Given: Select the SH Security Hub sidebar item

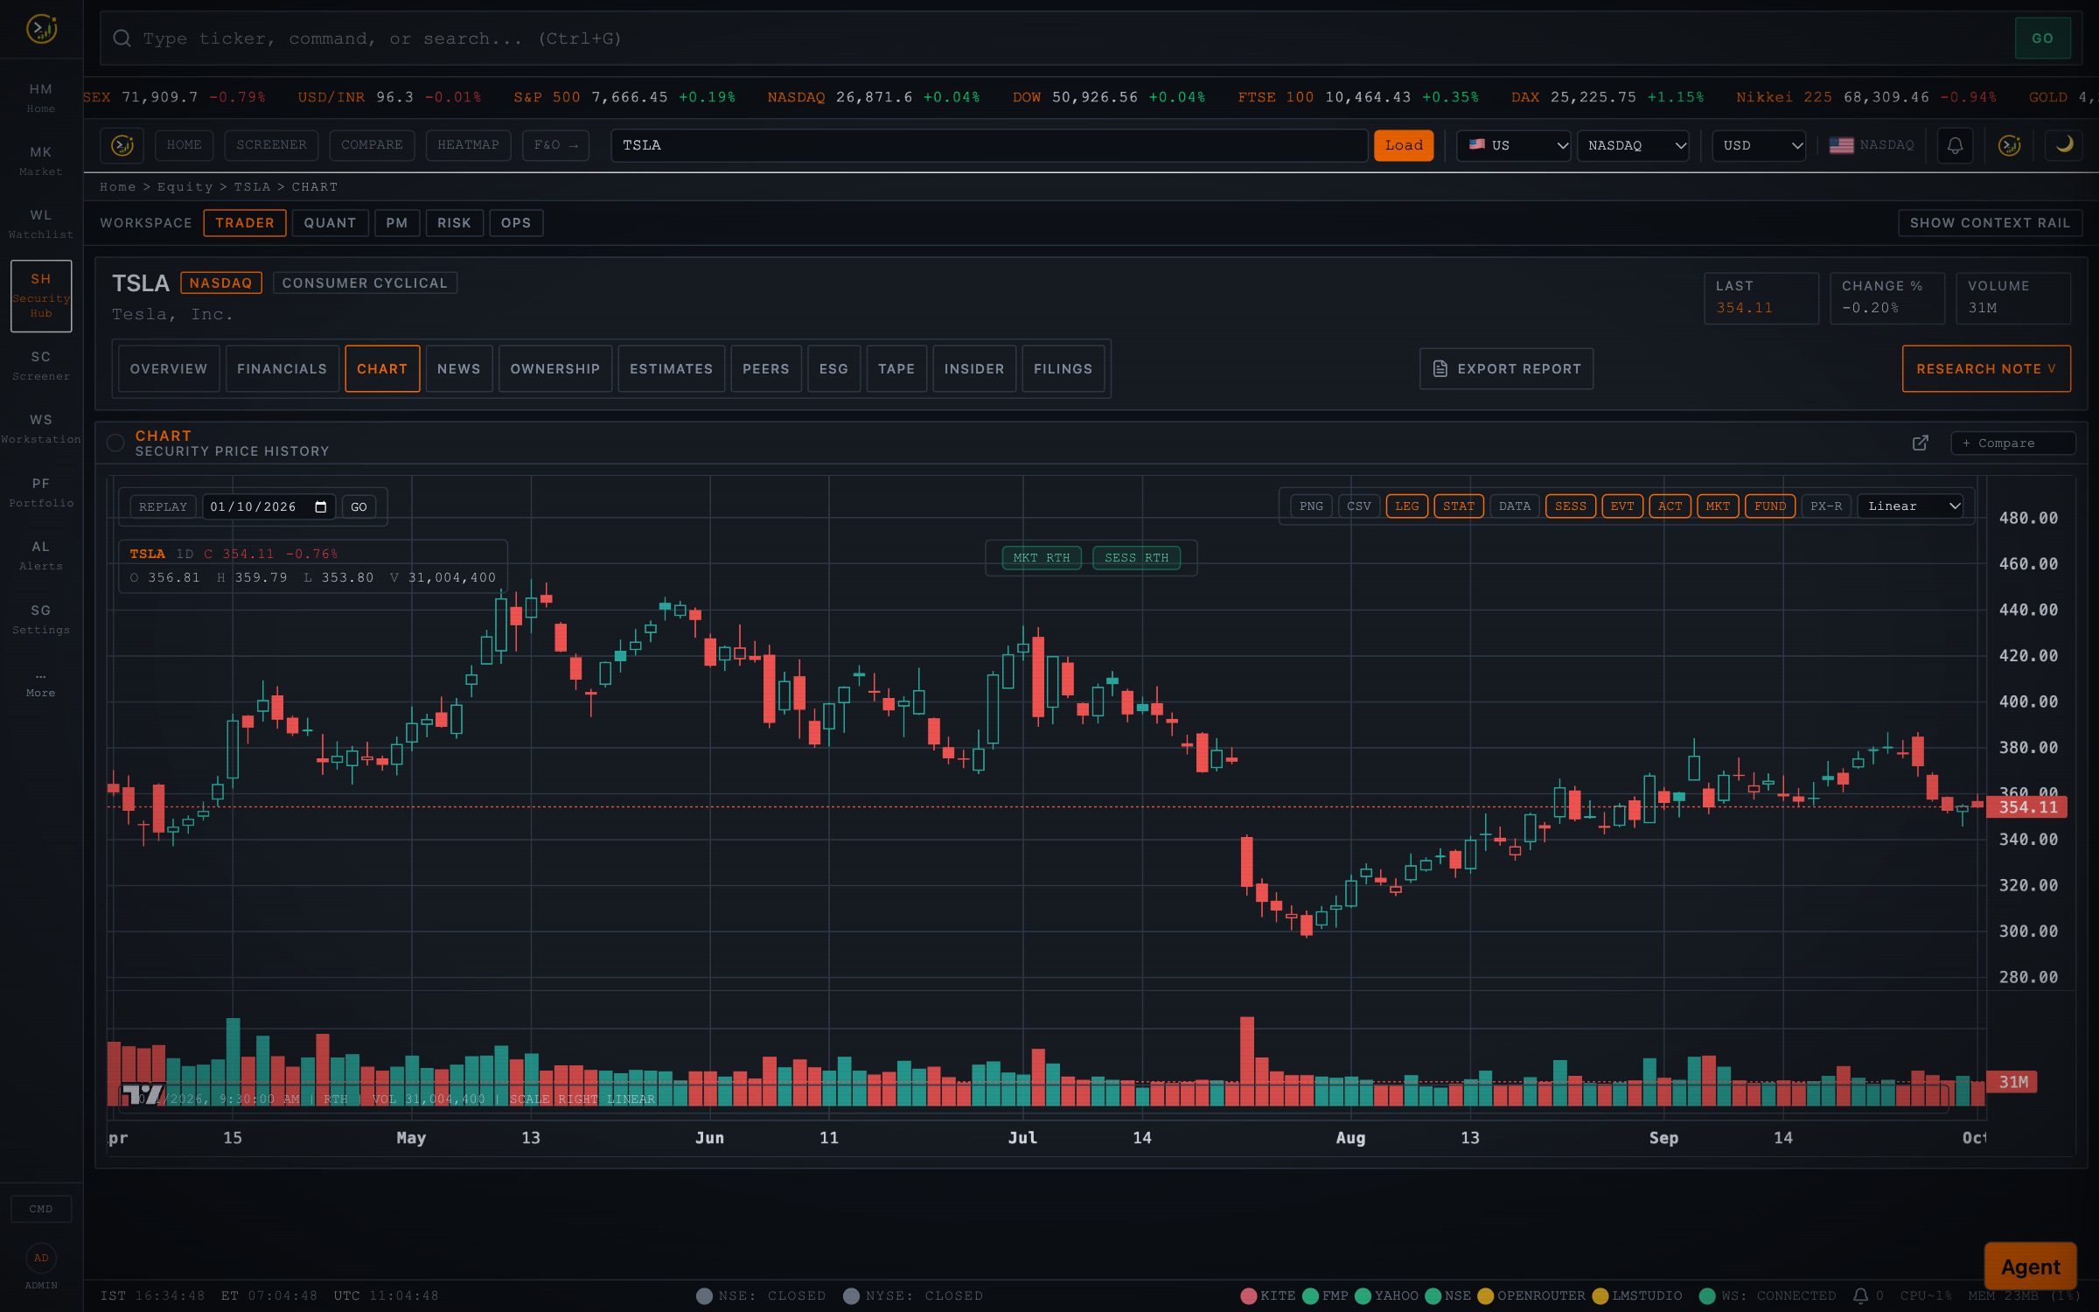Looking at the screenshot, I should [41, 296].
